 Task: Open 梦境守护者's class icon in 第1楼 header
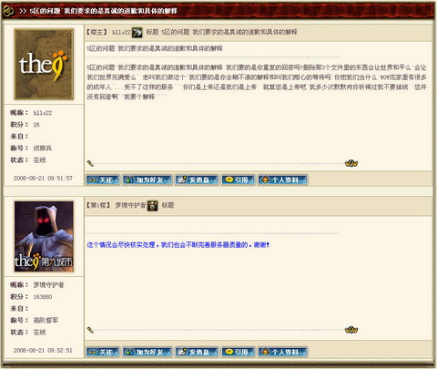(x=153, y=206)
